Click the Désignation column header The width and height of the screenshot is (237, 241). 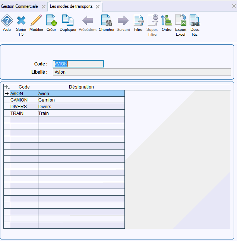tap(81, 87)
